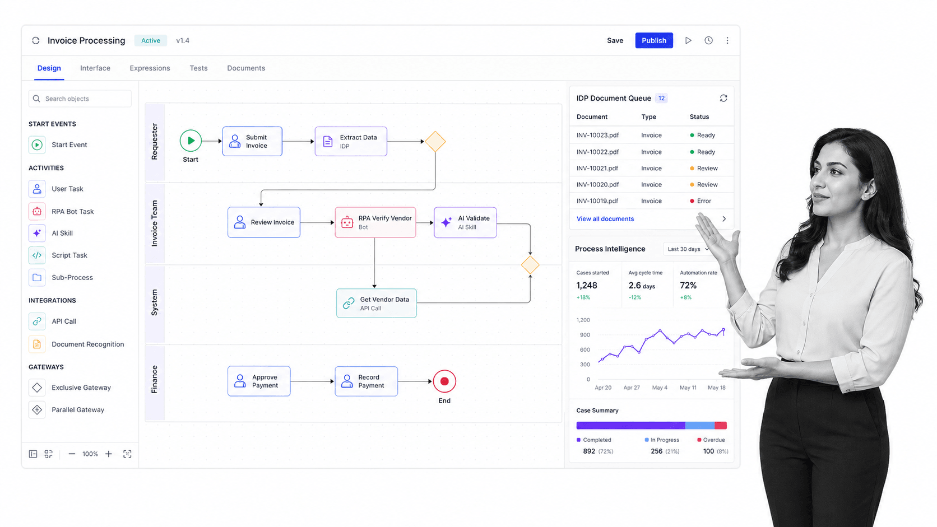This screenshot has height=527, width=937.
Task: Click the Case Summary progress bar
Action: [652, 426]
